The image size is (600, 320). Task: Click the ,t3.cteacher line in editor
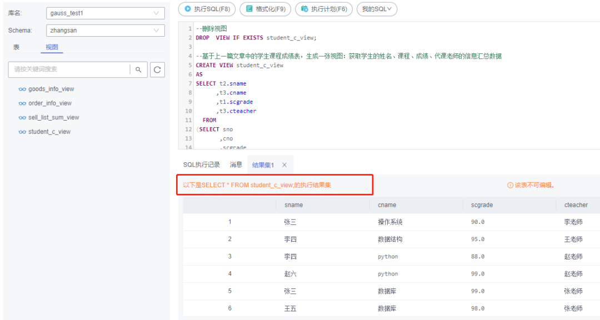[236, 111]
